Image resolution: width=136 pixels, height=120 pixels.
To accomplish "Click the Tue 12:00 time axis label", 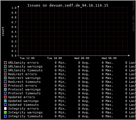I will tap(27, 58).
